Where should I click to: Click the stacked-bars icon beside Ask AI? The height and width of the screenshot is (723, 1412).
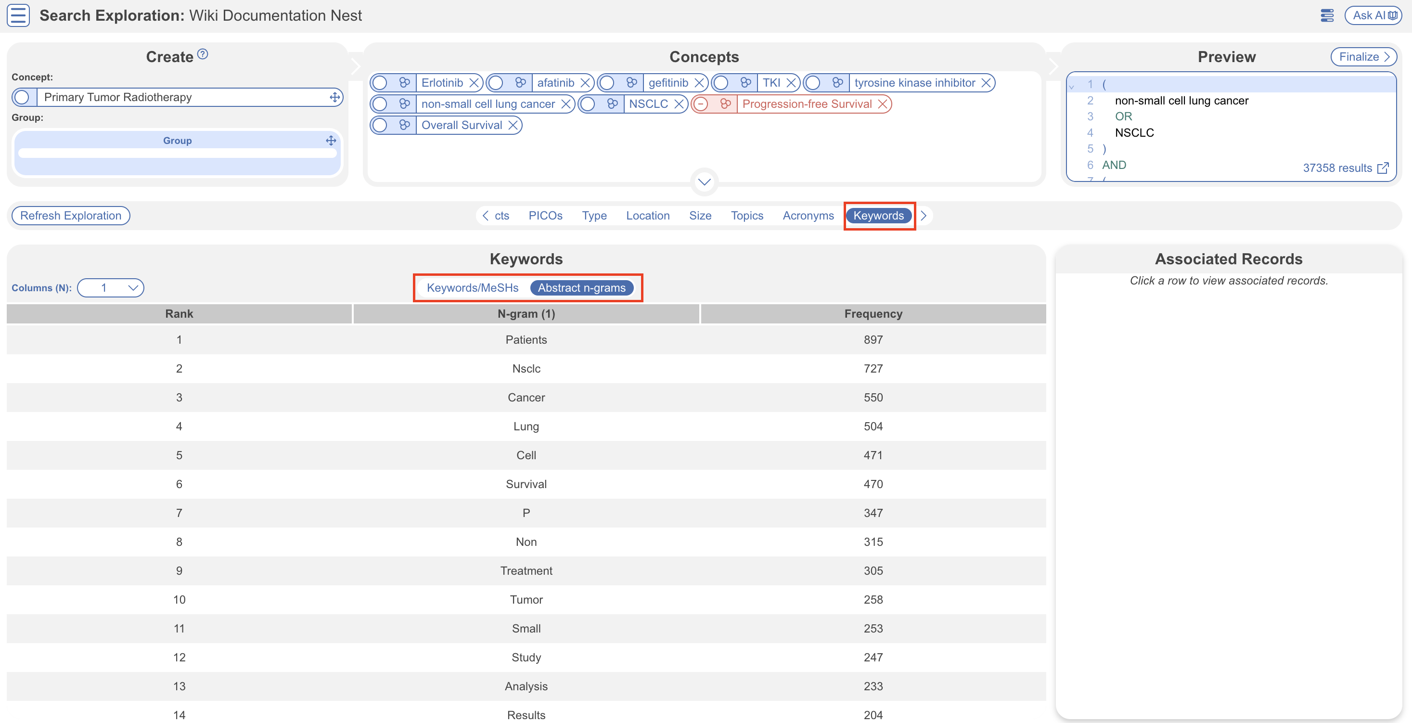point(1327,15)
